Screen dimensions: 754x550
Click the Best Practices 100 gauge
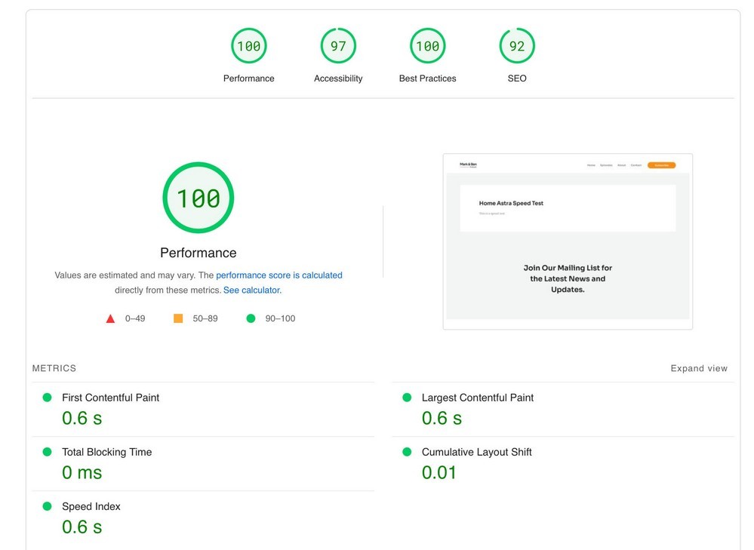click(427, 46)
